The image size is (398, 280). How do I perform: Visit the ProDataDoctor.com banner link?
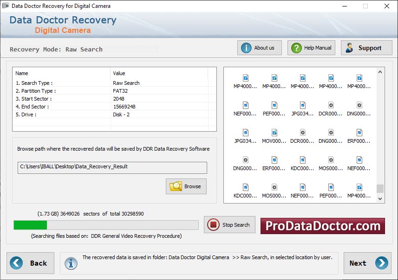coord(322,226)
